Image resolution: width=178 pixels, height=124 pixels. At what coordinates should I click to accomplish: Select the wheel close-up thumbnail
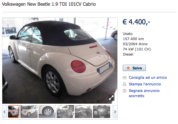tap(47, 112)
